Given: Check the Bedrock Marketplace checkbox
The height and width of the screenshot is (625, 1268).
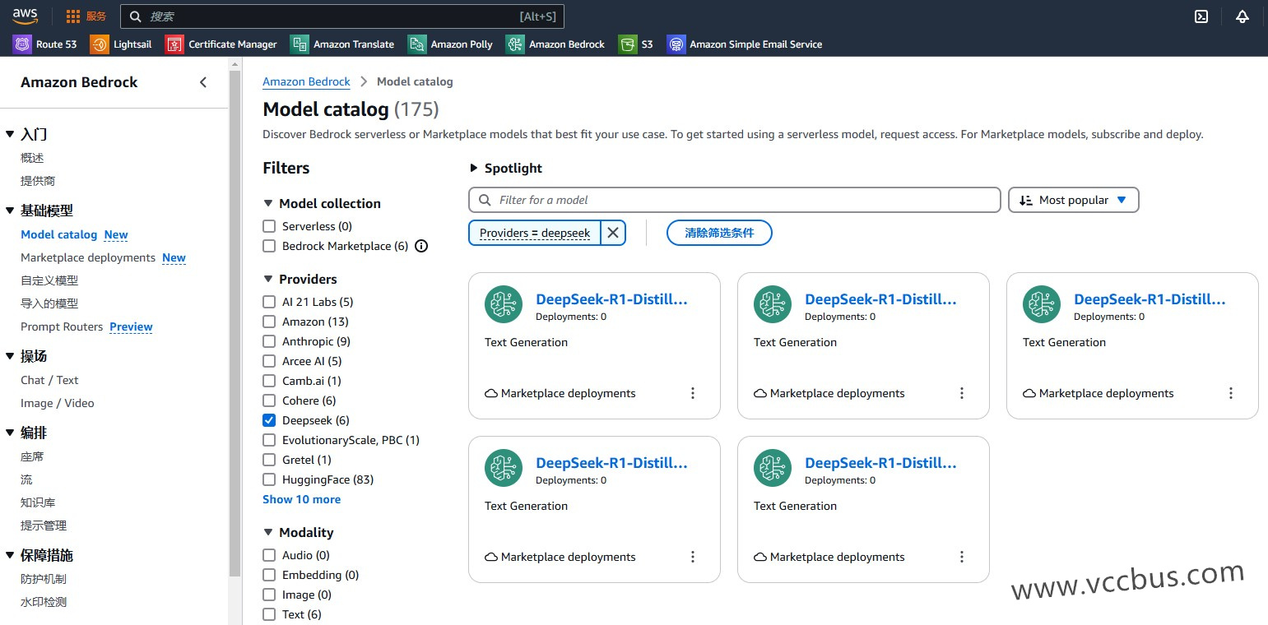Looking at the screenshot, I should (x=269, y=246).
